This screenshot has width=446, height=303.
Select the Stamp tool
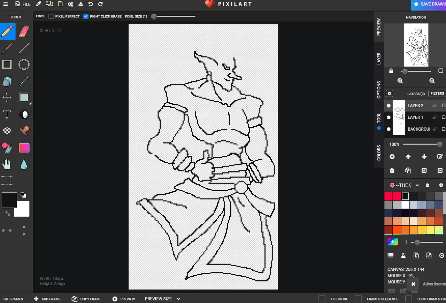click(x=24, y=131)
